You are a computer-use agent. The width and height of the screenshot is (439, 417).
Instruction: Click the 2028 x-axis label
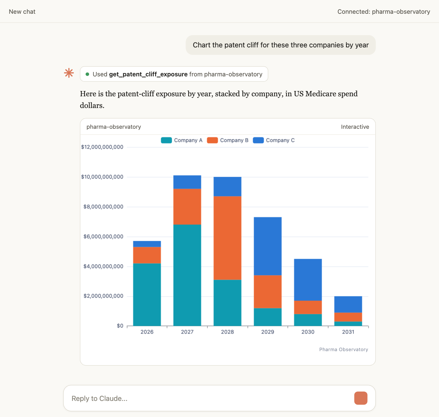tap(227, 332)
